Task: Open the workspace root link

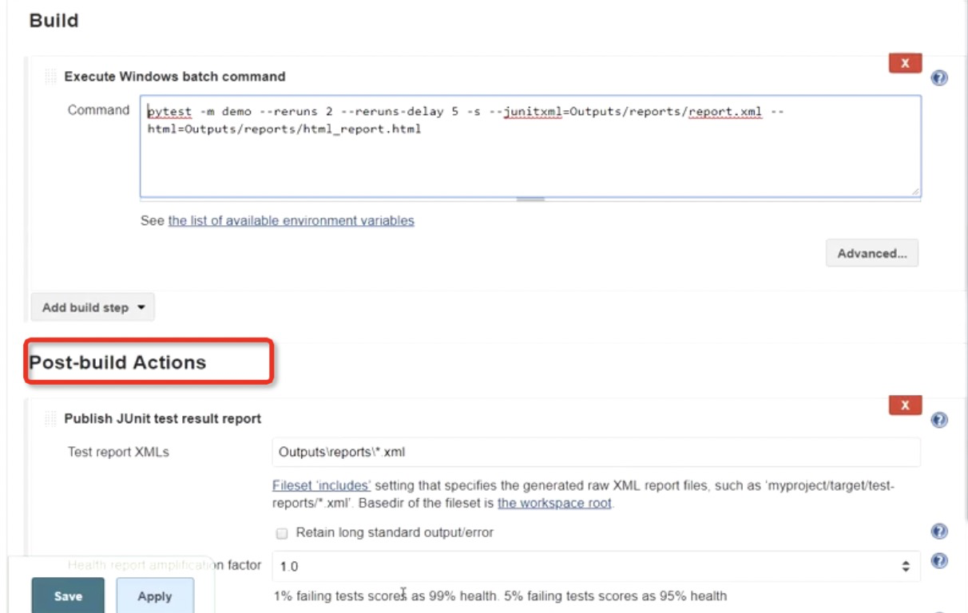Action: (554, 503)
